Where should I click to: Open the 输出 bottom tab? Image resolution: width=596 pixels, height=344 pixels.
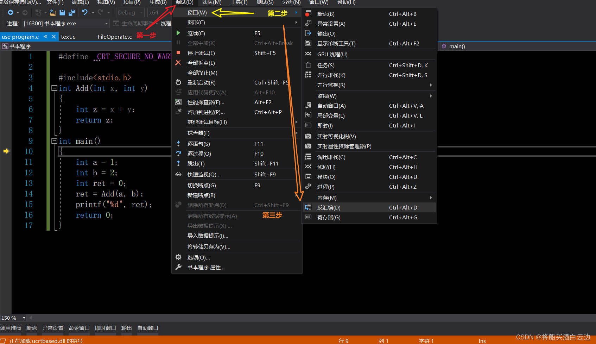(x=127, y=328)
